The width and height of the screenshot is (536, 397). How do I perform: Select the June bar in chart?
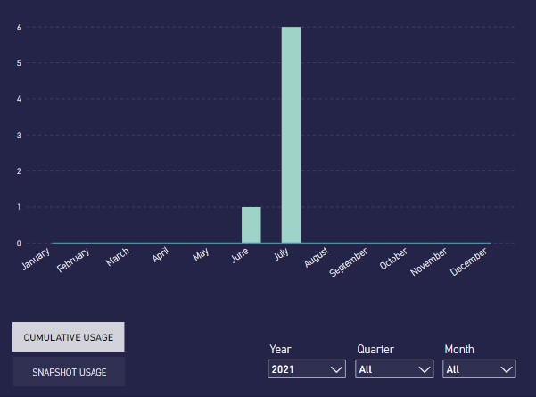click(x=252, y=225)
